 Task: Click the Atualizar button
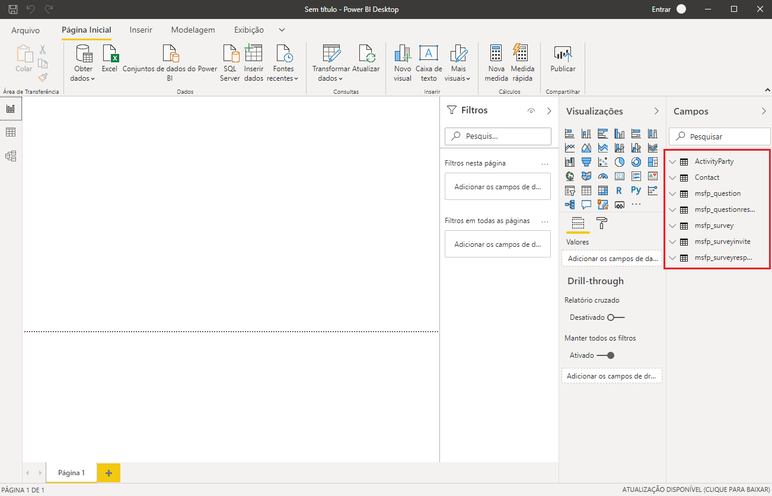point(366,59)
